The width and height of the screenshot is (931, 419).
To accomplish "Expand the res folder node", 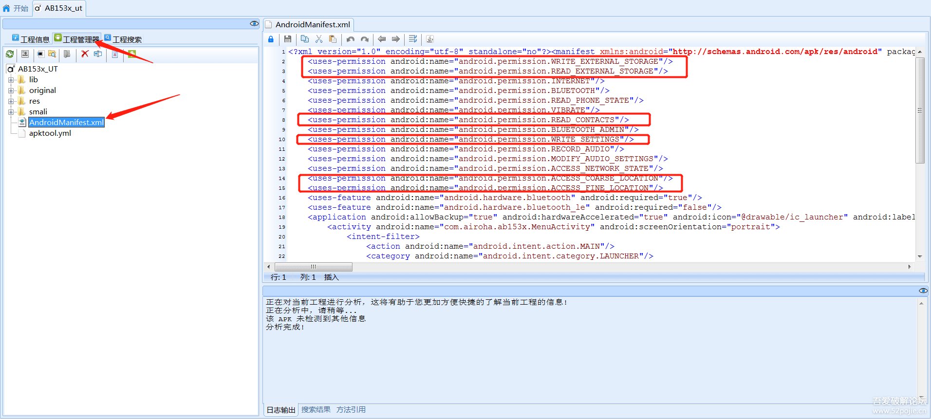I will coord(11,101).
